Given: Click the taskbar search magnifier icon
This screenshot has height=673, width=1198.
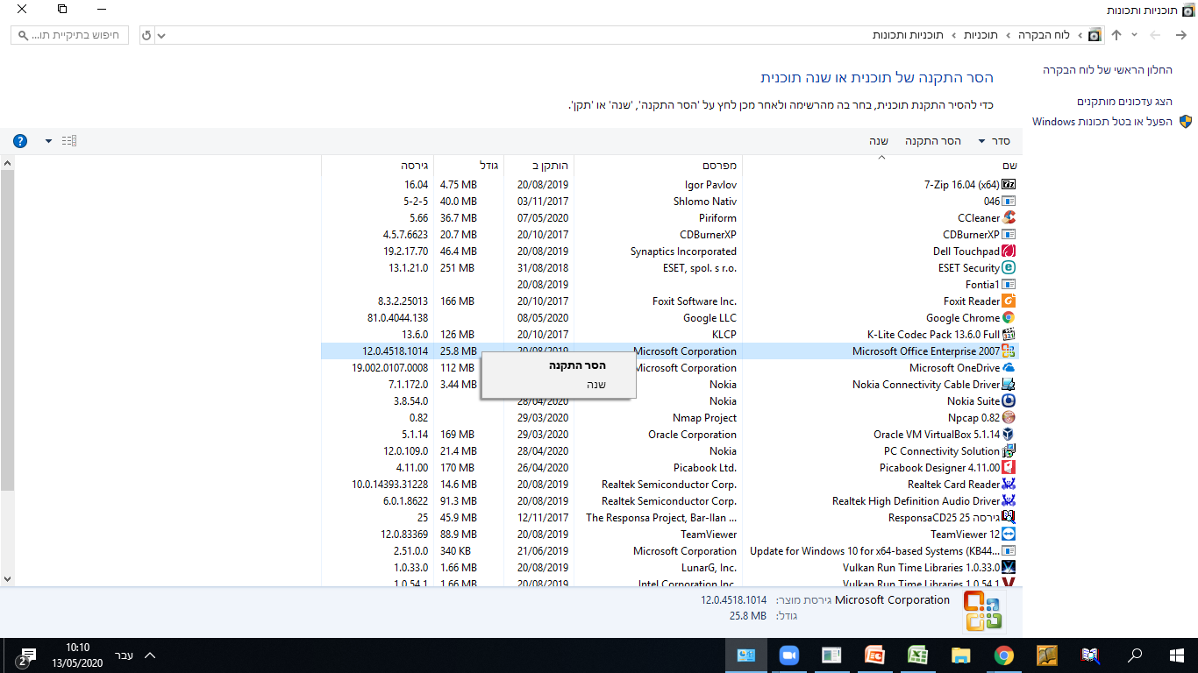Looking at the screenshot, I should pos(1135,655).
